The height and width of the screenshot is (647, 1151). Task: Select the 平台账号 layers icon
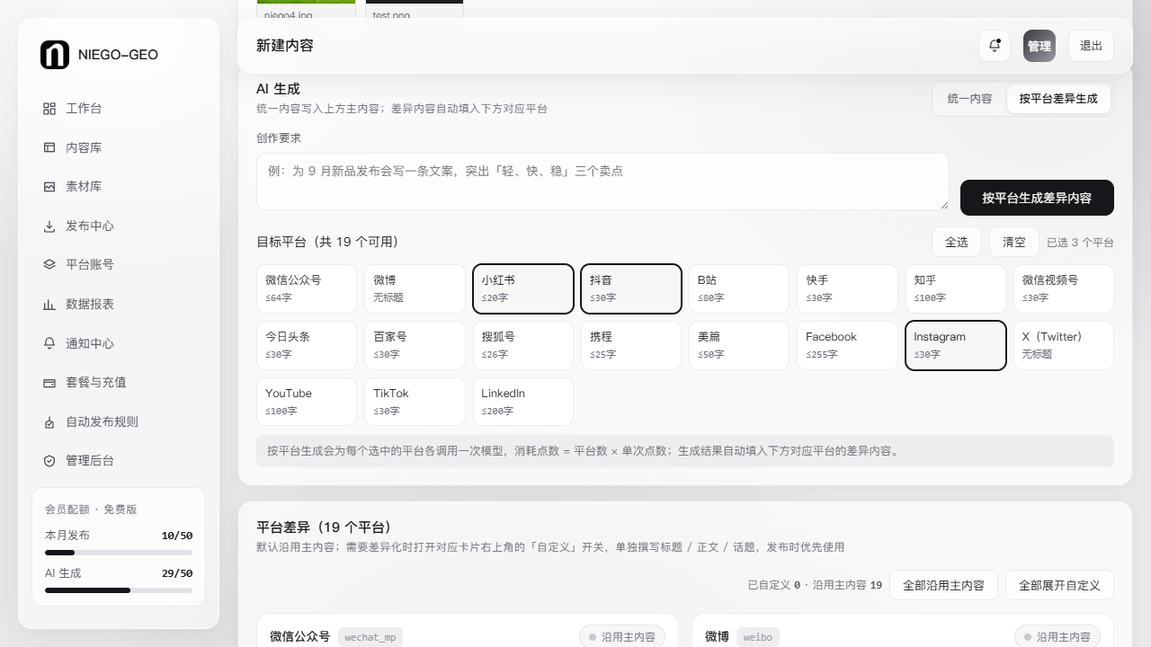49,265
